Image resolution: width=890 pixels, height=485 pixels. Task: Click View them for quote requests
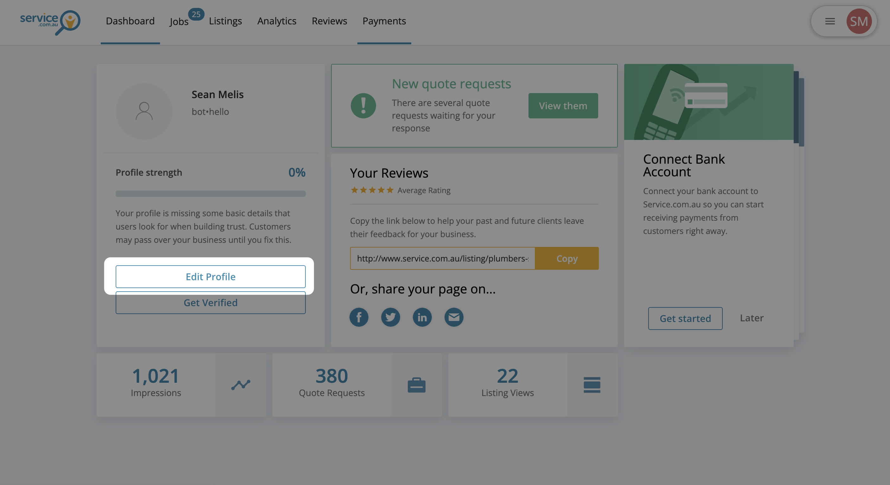(x=563, y=106)
